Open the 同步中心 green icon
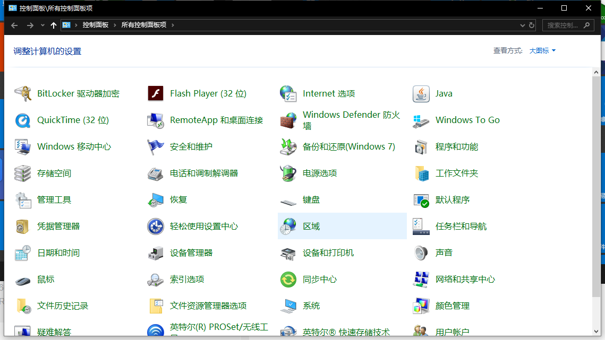Viewport: 605px width, 340px height. (x=288, y=280)
